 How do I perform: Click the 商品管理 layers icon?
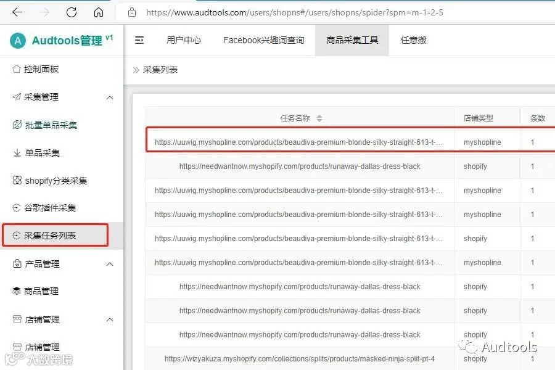17,291
